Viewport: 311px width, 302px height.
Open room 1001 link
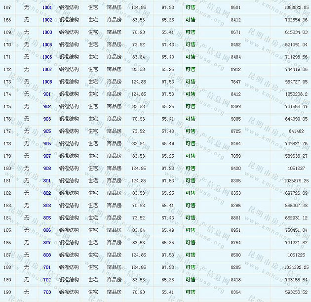click(47, 8)
